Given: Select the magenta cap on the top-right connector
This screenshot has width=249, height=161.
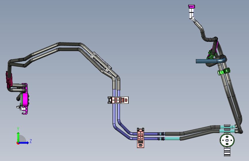Looking at the screenshot, I should (x=192, y=7).
